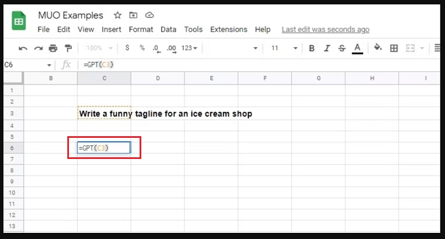Click the undo icon
The height and width of the screenshot is (239, 445).
[x=23, y=48]
